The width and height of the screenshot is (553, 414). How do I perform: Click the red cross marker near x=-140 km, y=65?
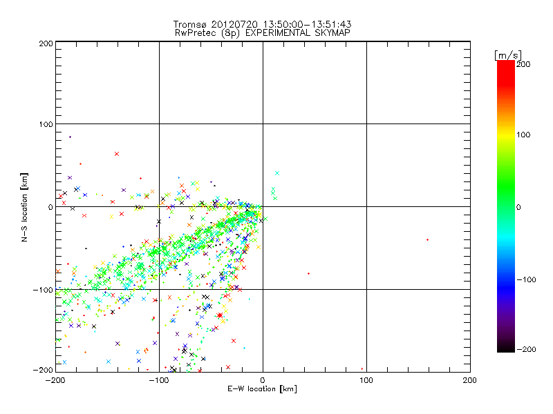click(x=117, y=154)
